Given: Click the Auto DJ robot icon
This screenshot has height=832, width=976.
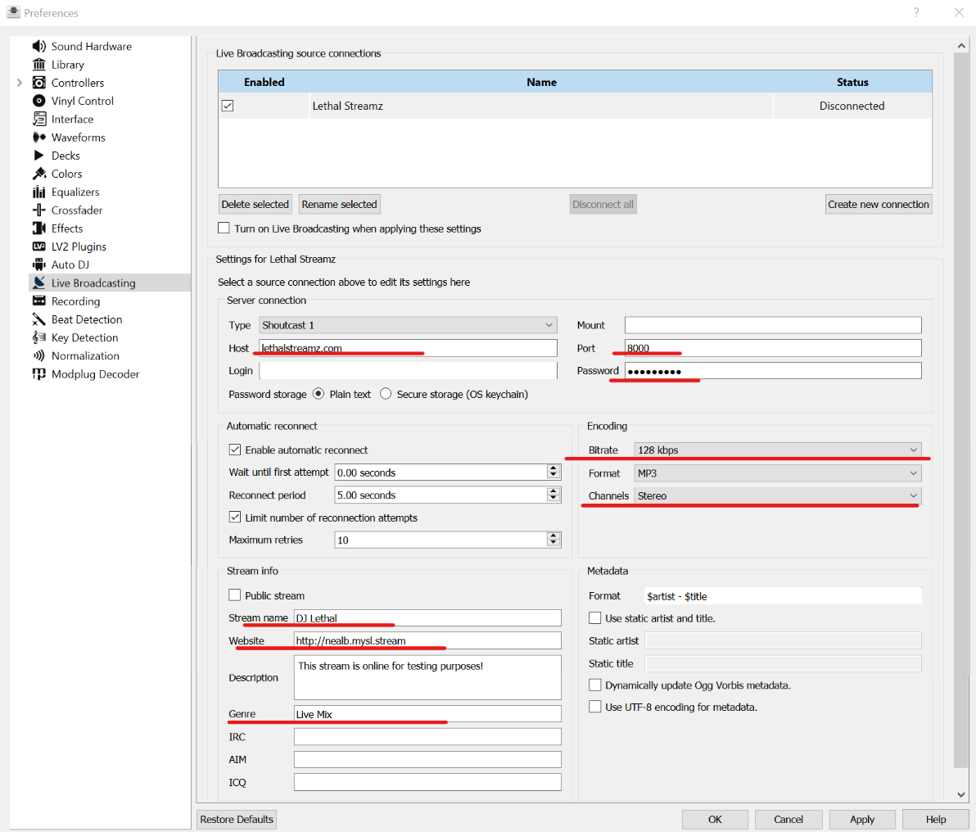Looking at the screenshot, I should (x=39, y=265).
